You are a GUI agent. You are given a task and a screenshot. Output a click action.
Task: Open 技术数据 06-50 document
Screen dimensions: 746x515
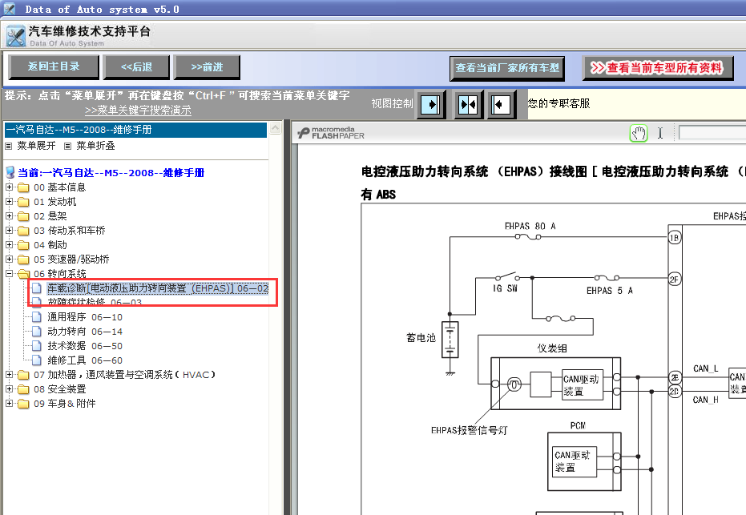click(x=85, y=346)
